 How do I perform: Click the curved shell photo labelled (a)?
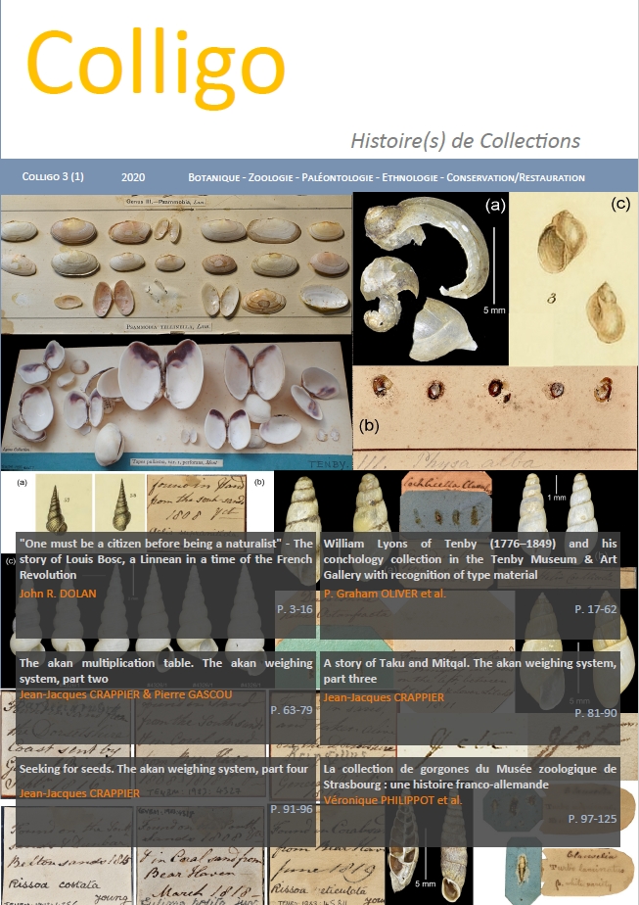(x=431, y=279)
